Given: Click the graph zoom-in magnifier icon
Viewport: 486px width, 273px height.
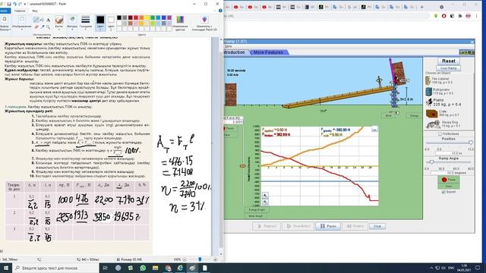Looking at the screenshot, I should coord(265,196).
